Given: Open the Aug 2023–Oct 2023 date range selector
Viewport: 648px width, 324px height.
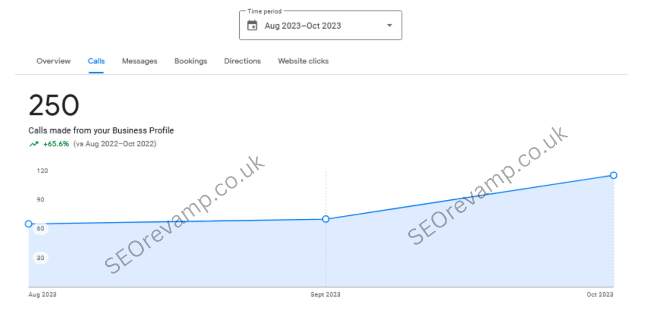Looking at the screenshot, I should [303, 25].
